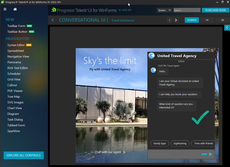Open the Syntax Editor demo

[x=16, y=45]
